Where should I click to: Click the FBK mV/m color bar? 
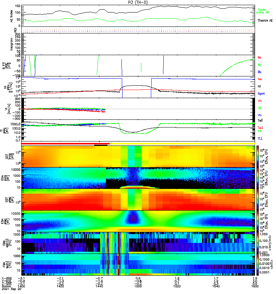[257, 243]
